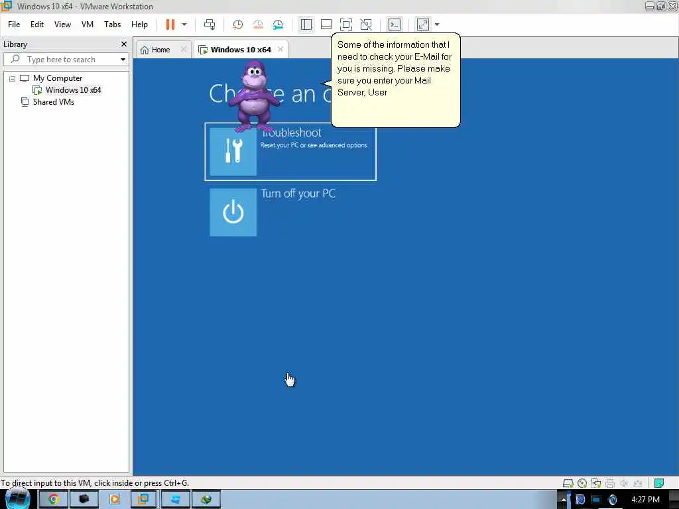Open the power options dropdown arrow
The height and width of the screenshot is (509, 679).
coord(184,25)
